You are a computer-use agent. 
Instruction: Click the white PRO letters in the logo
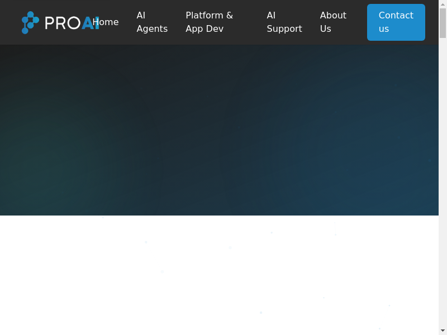tap(62, 23)
